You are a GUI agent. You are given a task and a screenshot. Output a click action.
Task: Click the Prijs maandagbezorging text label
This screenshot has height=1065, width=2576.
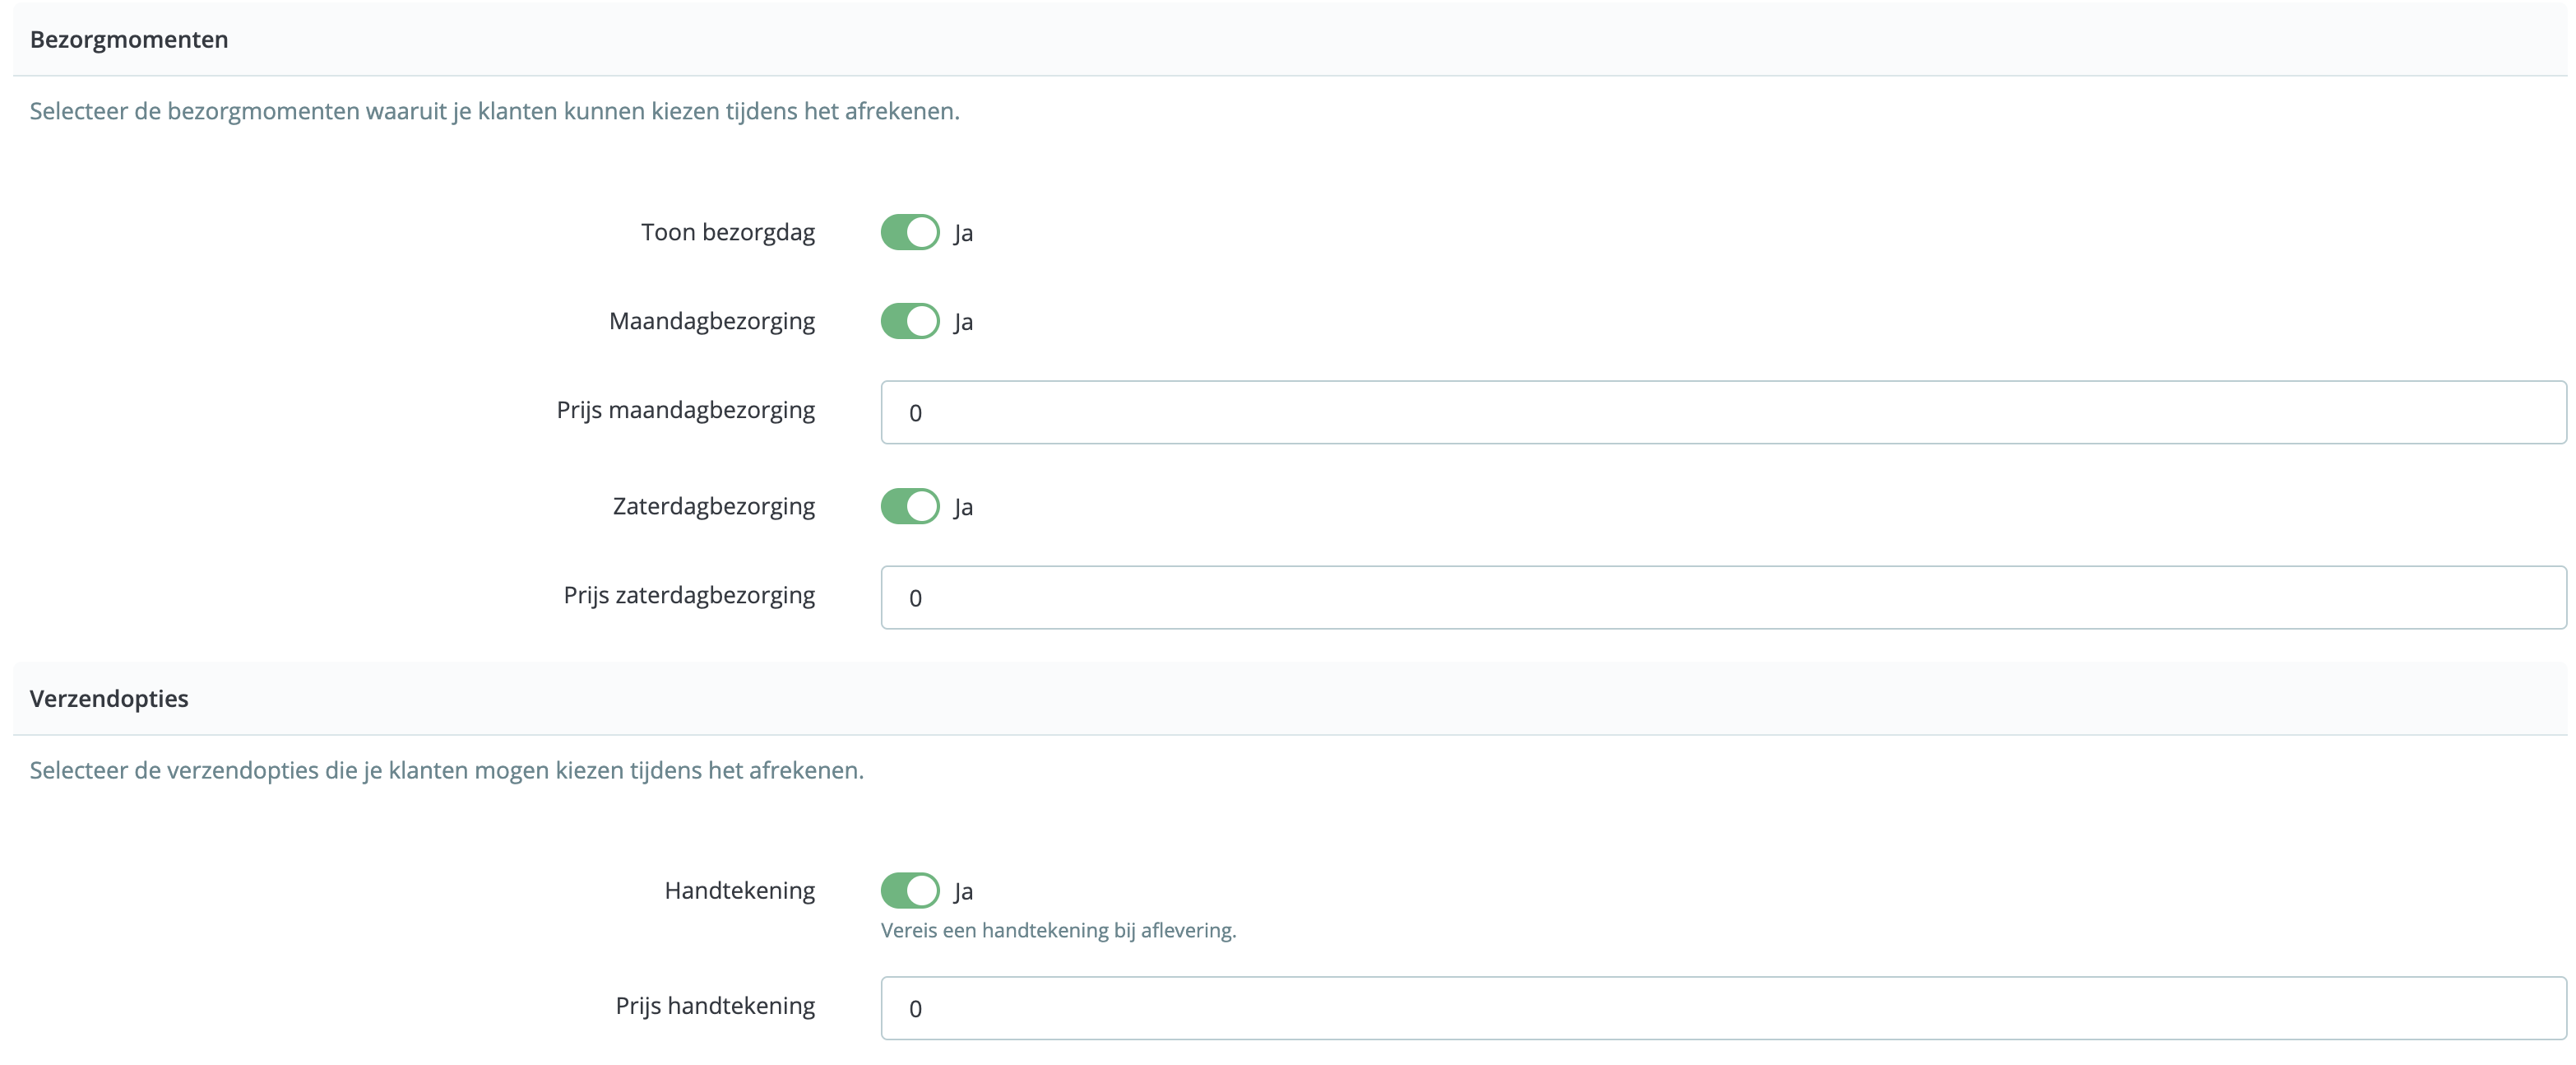tap(685, 411)
